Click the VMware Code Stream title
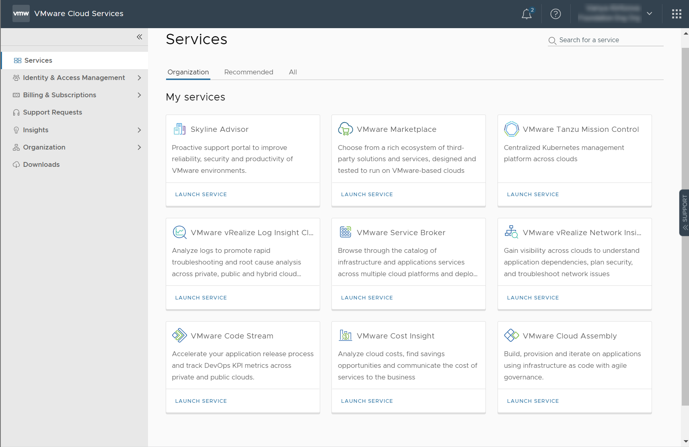Screen dimensions: 689x447 tap(232, 336)
